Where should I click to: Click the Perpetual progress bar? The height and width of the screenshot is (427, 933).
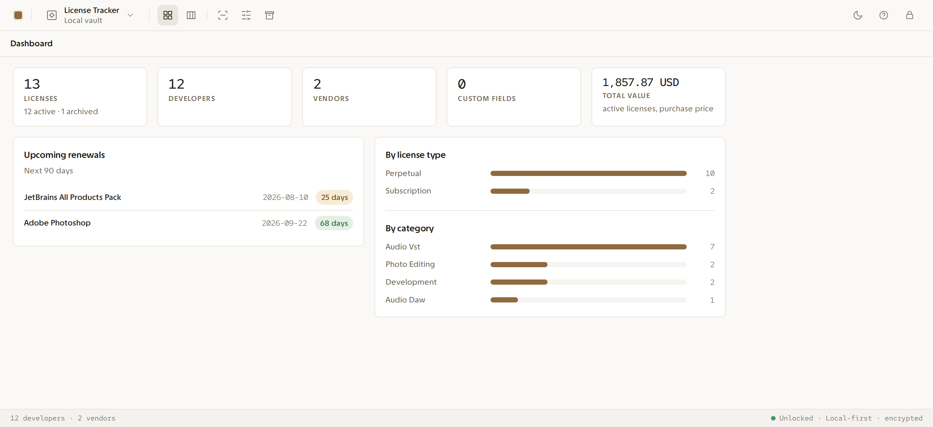point(588,173)
